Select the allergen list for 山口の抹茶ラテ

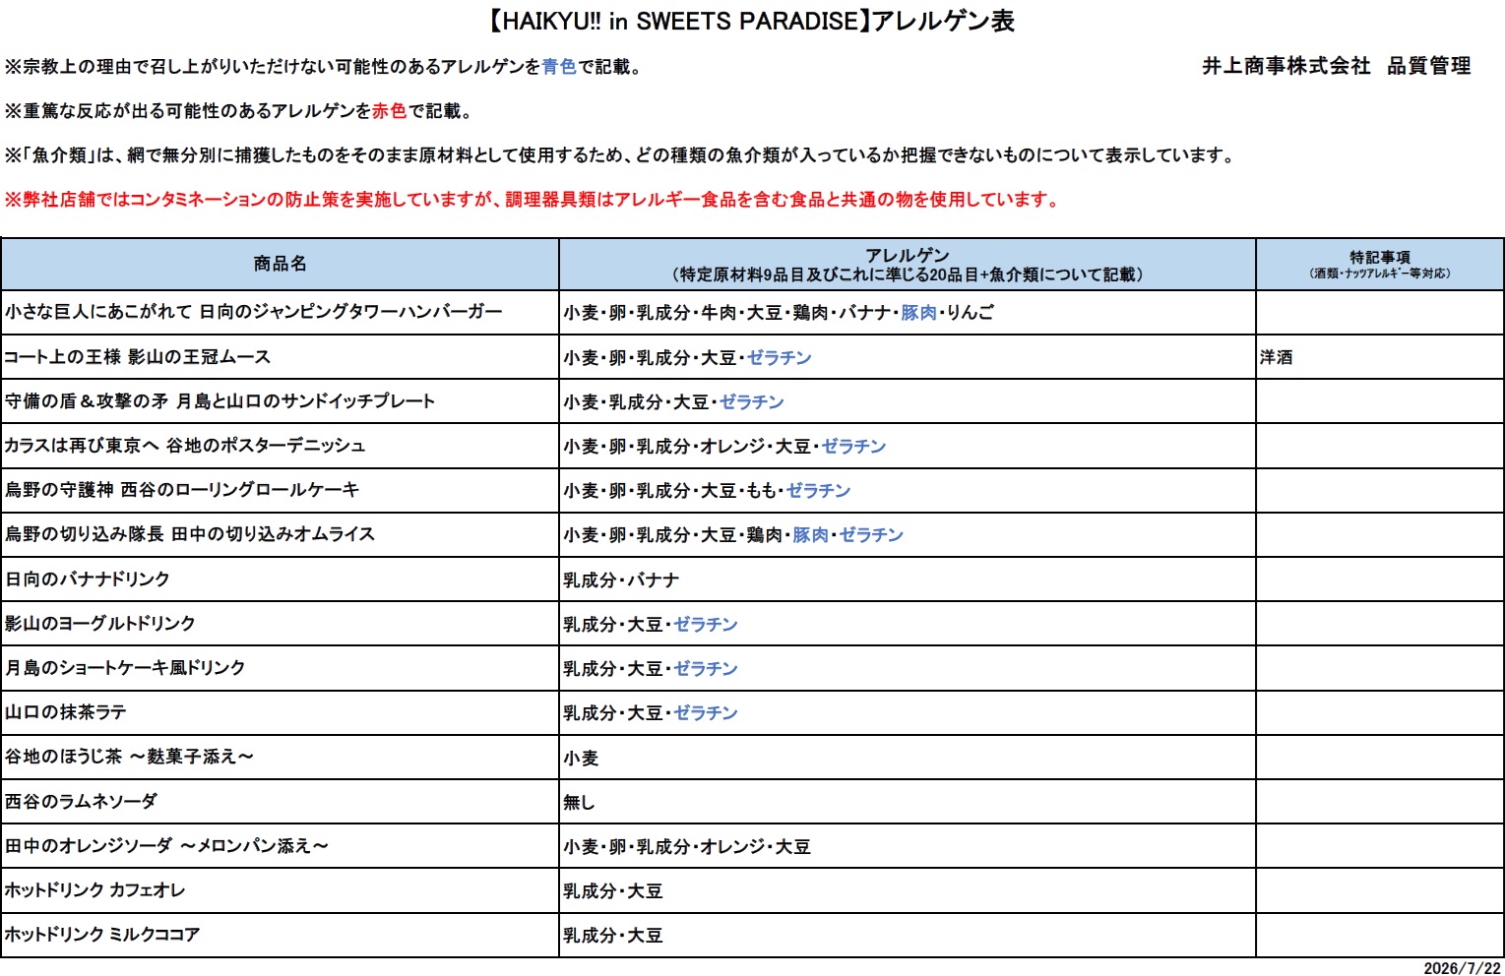tap(651, 712)
